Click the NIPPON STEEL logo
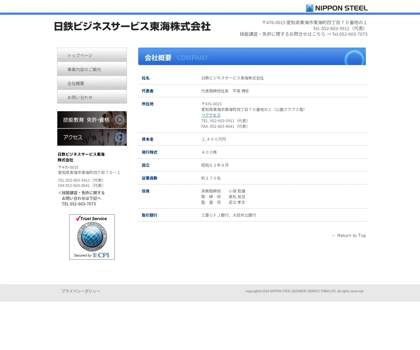 (337, 8)
